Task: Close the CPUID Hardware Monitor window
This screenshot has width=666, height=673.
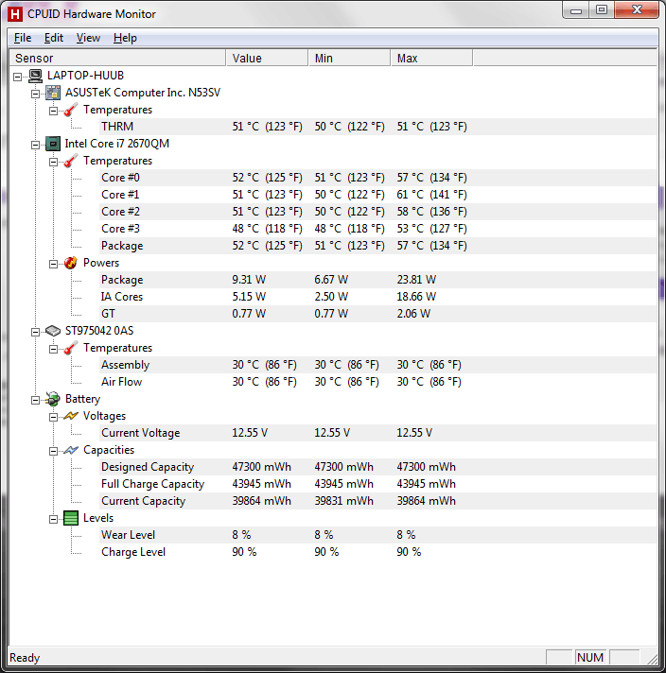Action: pyautogui.click(x=637, y=9)
